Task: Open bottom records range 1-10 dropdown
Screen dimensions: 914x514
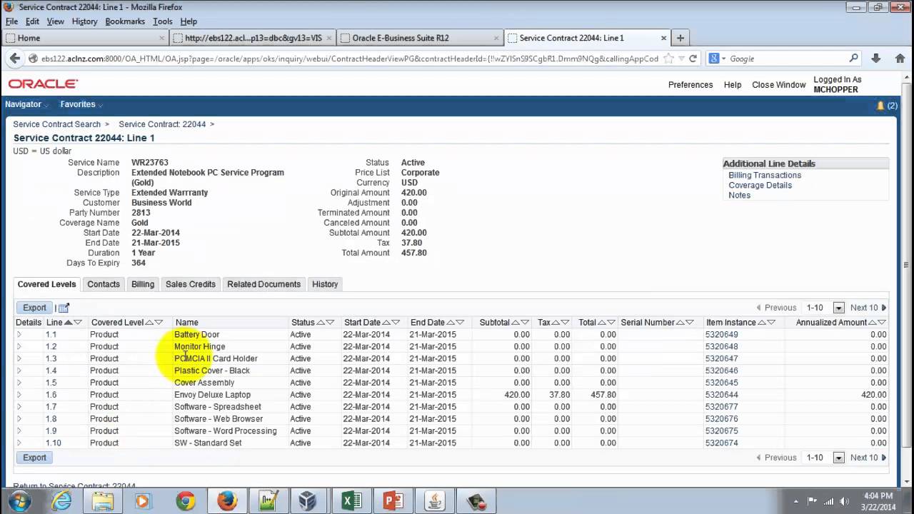Action: [839, 458]
